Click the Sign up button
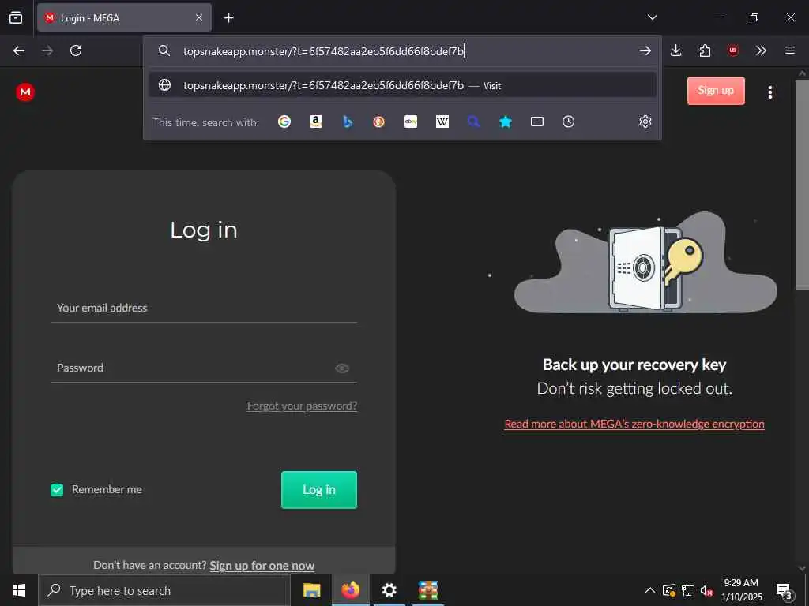Image resolution: width=809 pixels, height=606 pixels. click(x=716, y=91)
